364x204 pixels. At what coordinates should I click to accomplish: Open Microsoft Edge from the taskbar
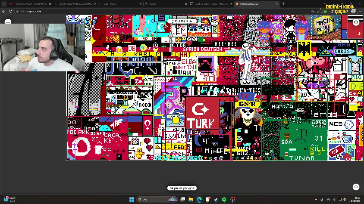point(199,199)
